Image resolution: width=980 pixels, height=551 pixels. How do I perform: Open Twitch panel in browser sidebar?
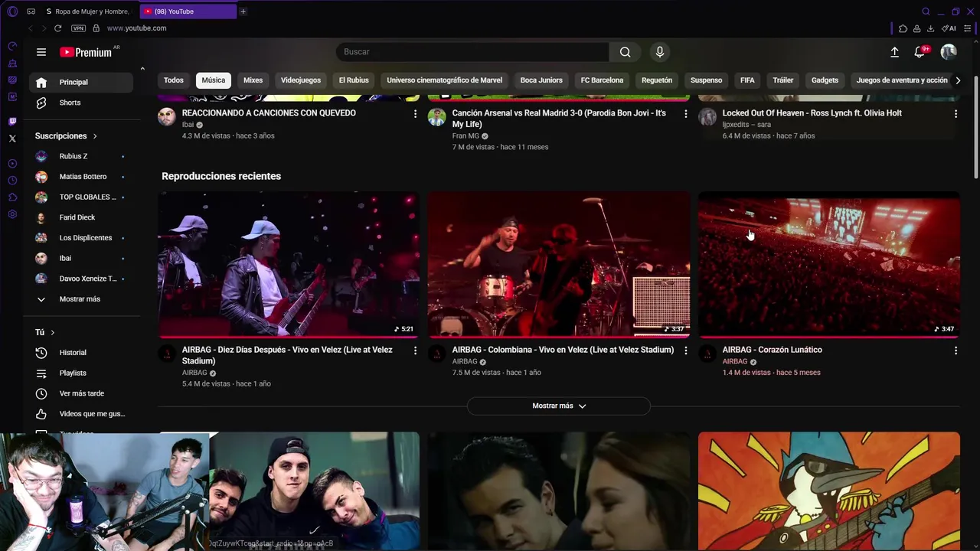pyautogui.click(x=12, y=122)
